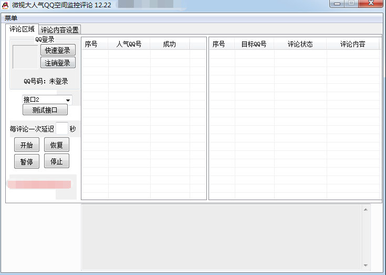Click the 测试接口 button

(45, 110)
